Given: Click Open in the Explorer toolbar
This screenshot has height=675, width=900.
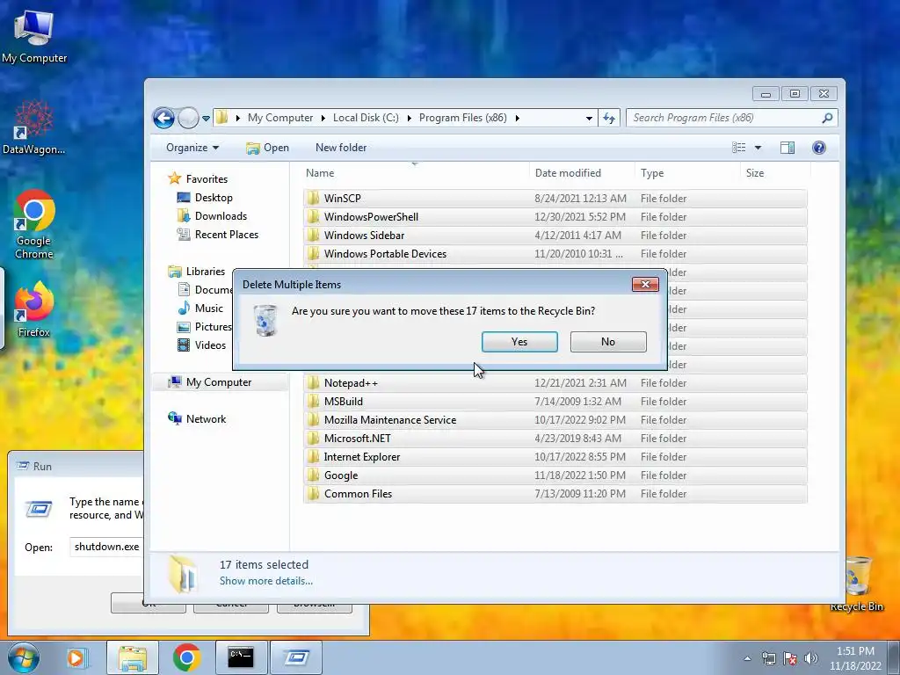Looking at the screenshot, I should coord(267,148).
